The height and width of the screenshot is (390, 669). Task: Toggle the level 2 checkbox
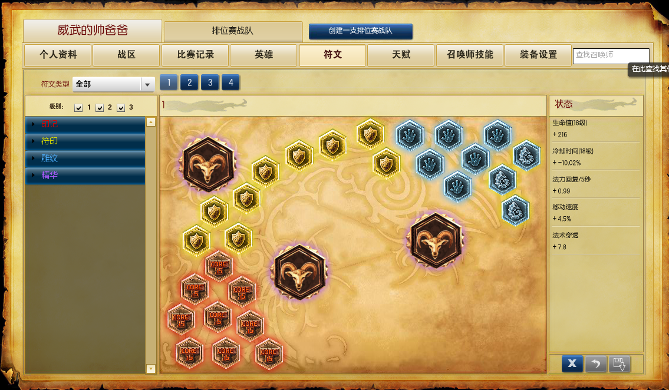[100, 107]
